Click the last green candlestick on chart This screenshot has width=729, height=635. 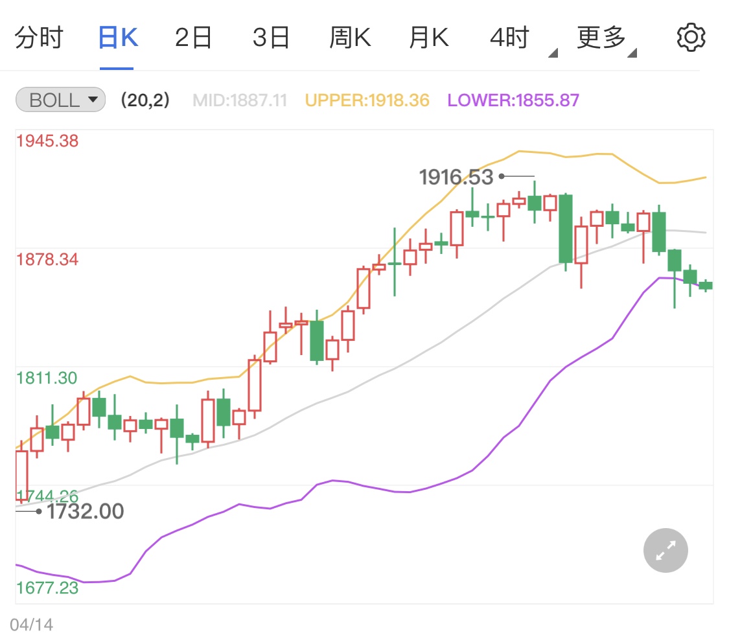pyautogui.click(x=706, y=285)
